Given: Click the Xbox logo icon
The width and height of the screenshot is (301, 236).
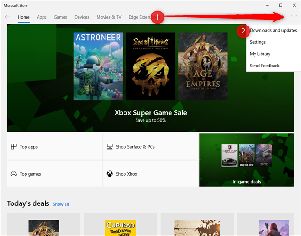Looking at the screenshot, I should coord(110,174).
